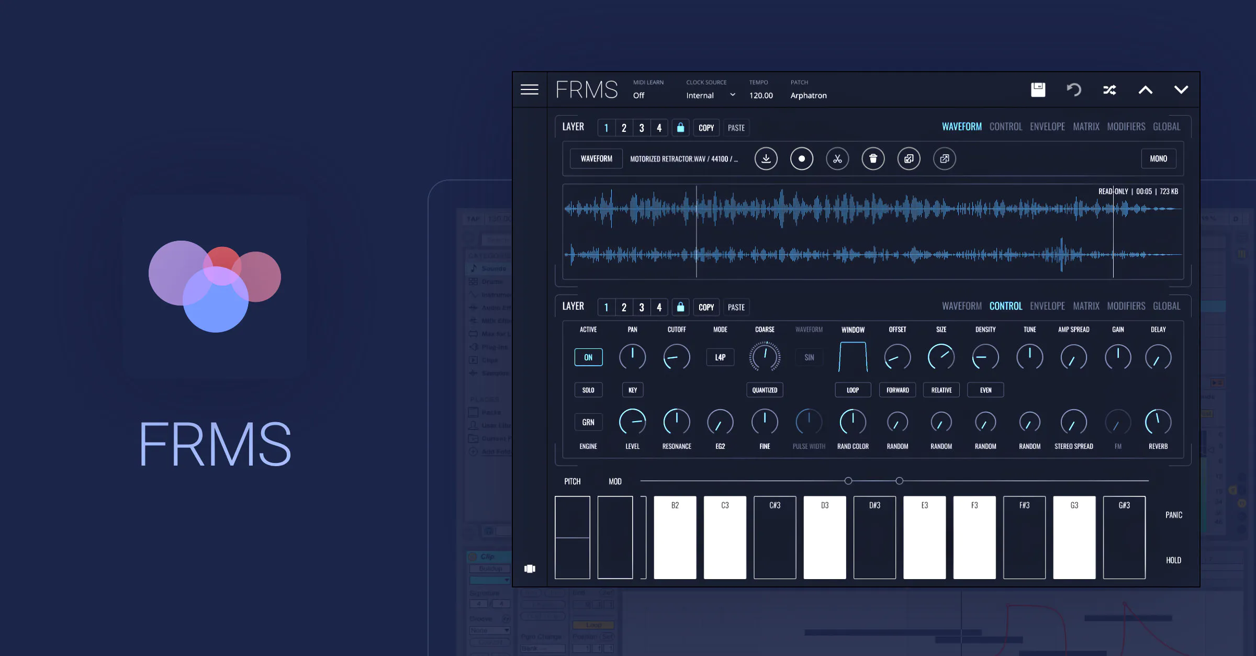This screenshot has height=656, width=1256.
Task: Randomize patch with shuffle icon
Action: pos(1109,90)
